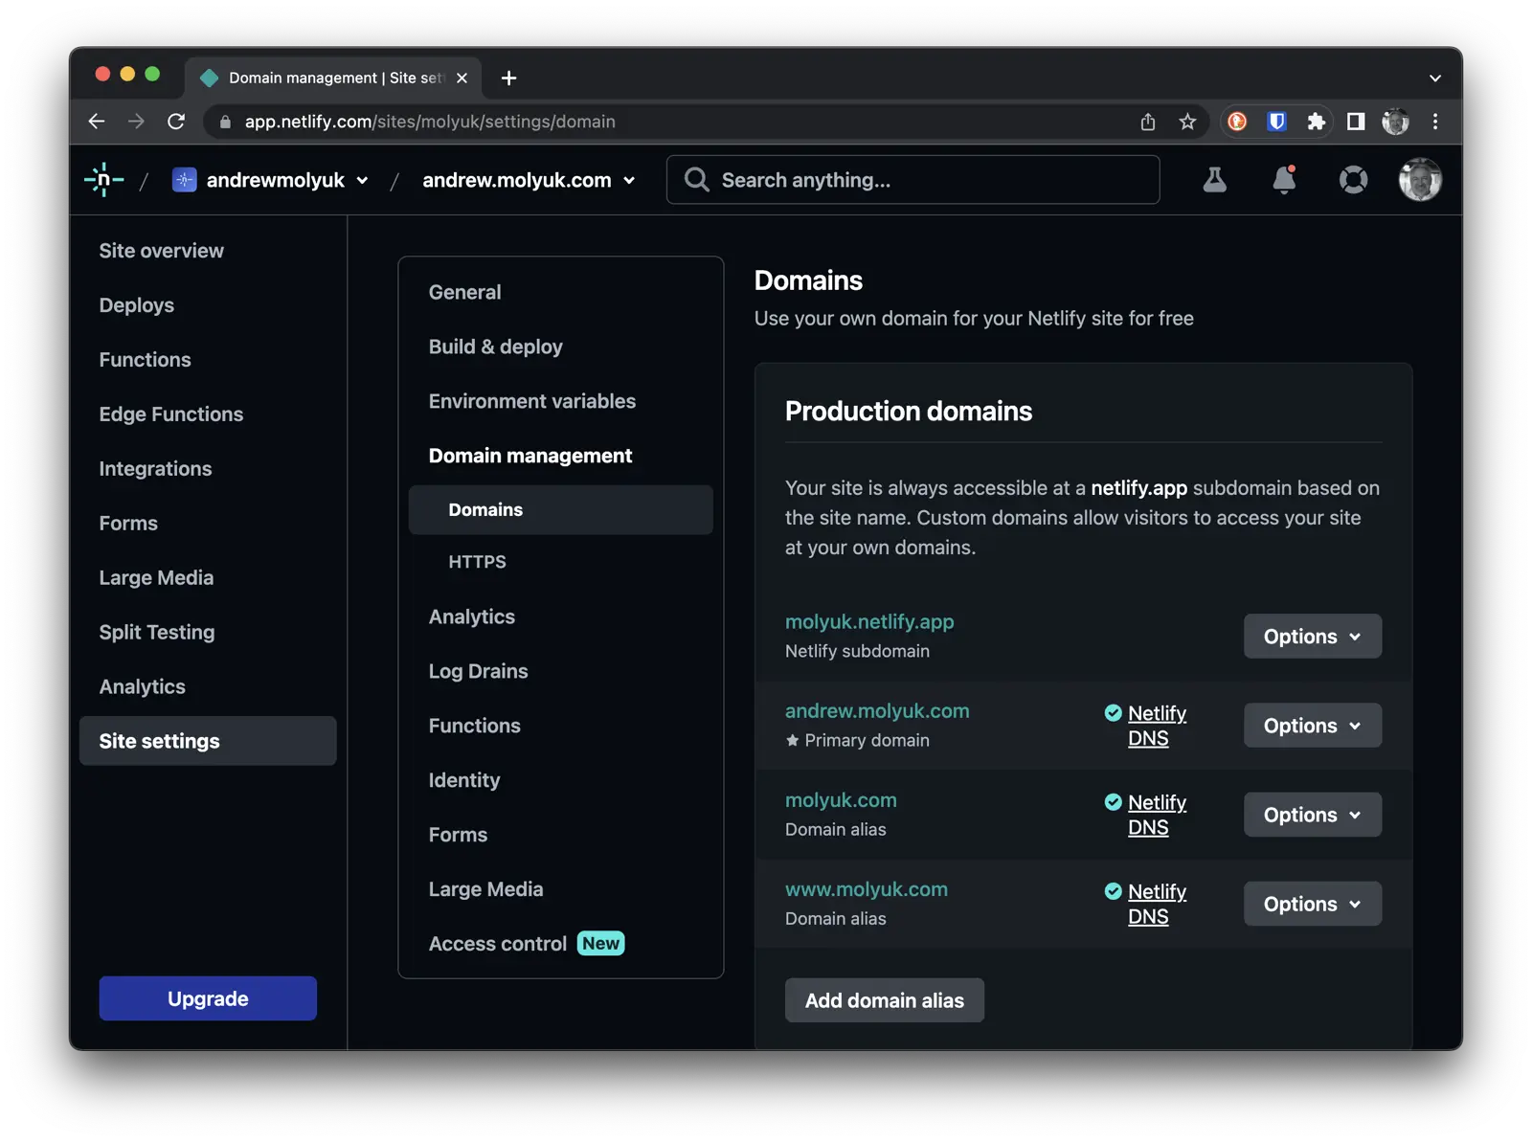Image resolution: width=1532 pixels, height=1142 pixels.
Task: Click the search magnifier icon
Action: [x=695, y=180]
